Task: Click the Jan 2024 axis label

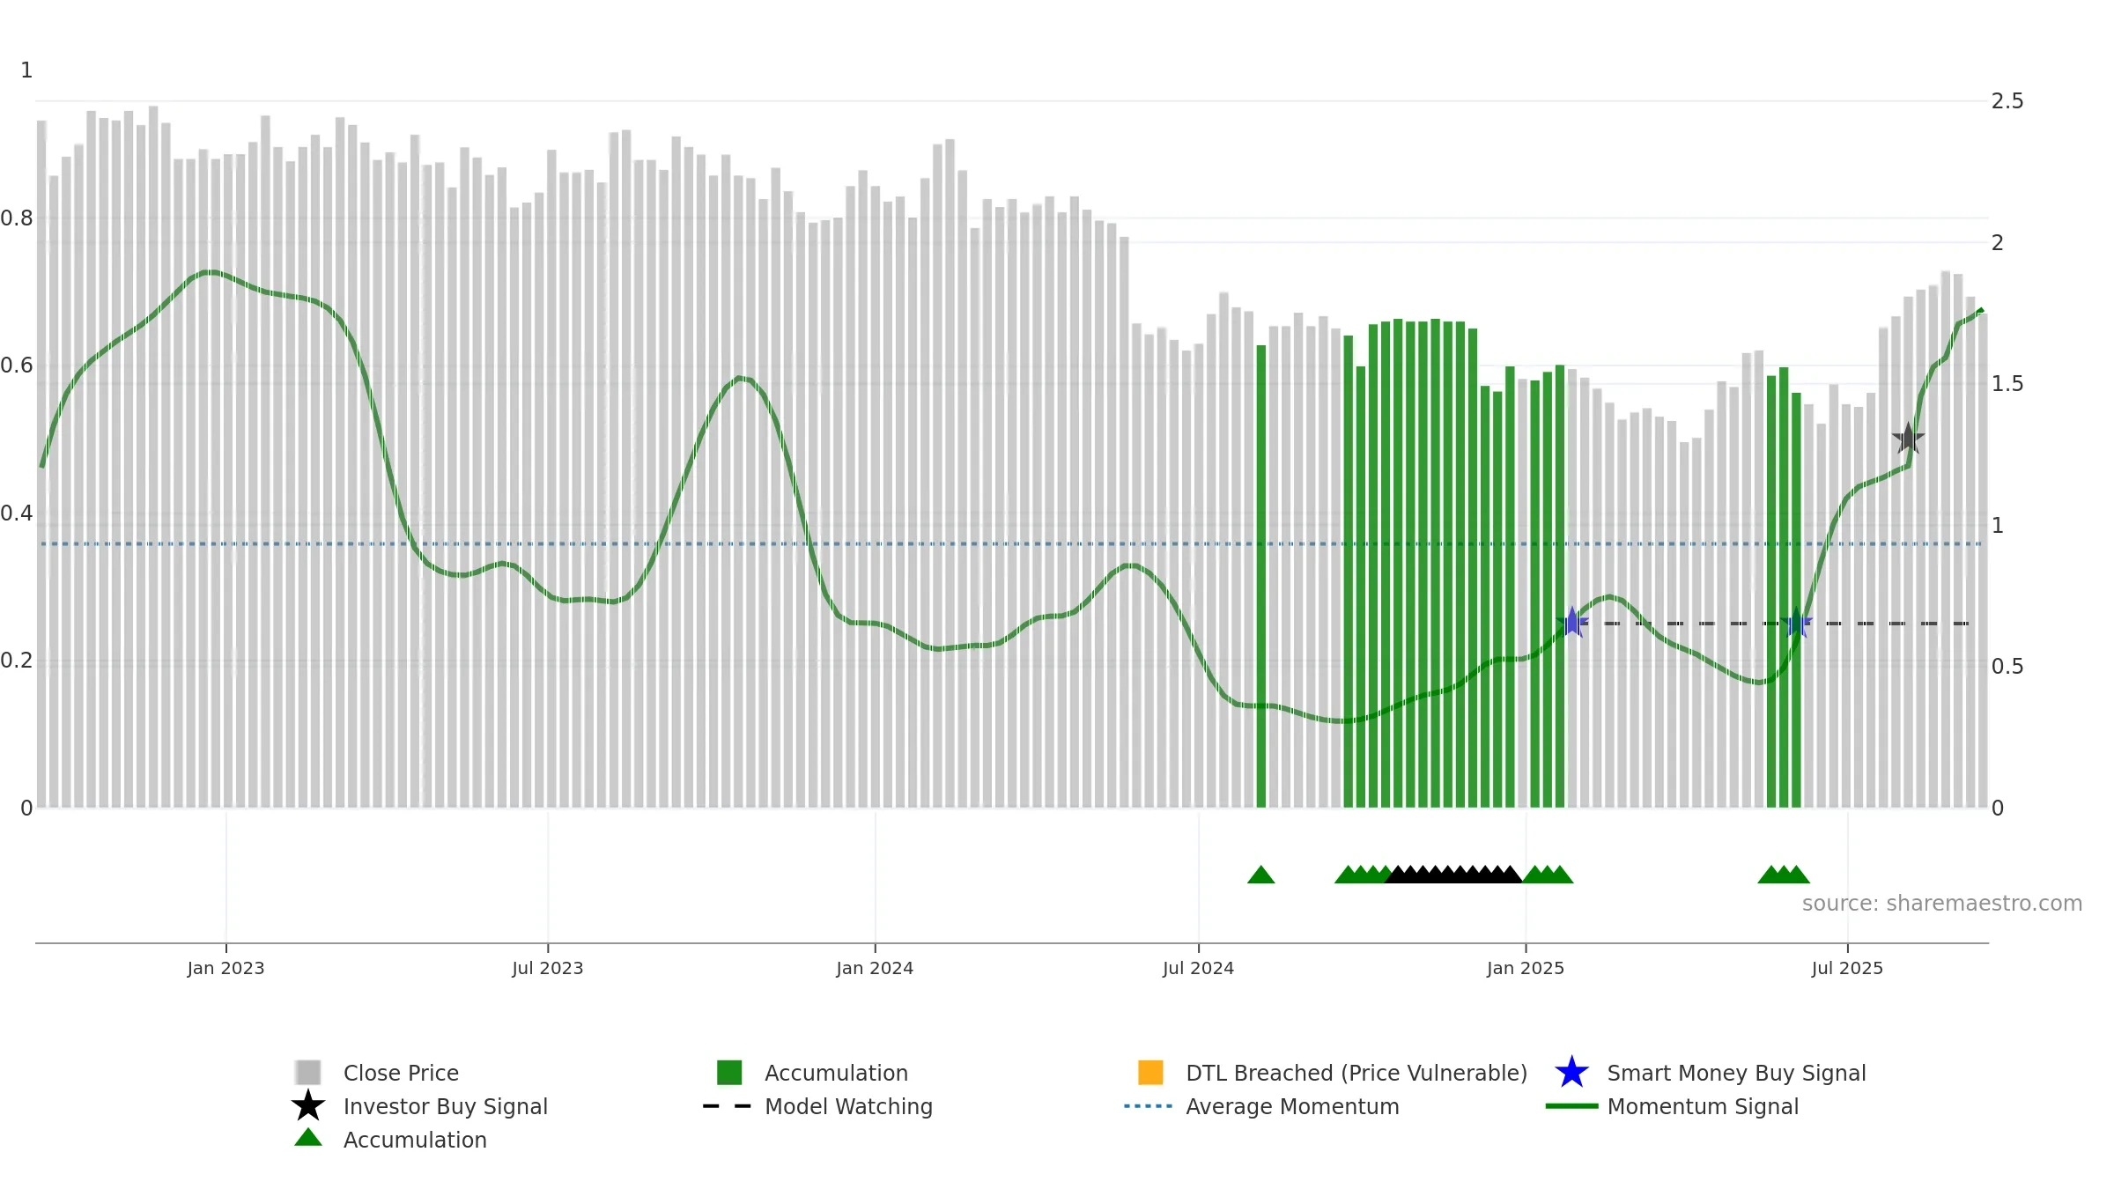Action: coord(875,969)
